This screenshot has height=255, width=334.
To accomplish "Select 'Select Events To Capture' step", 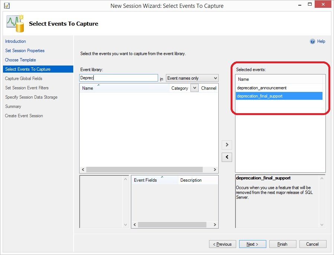I will [38, 69].
